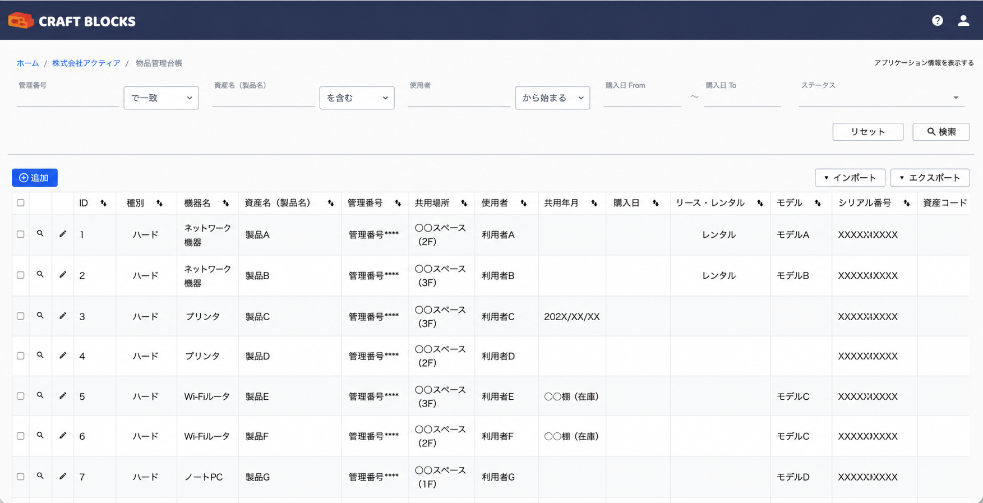Open the エクスポート dropdown menu

pos(930,178)
